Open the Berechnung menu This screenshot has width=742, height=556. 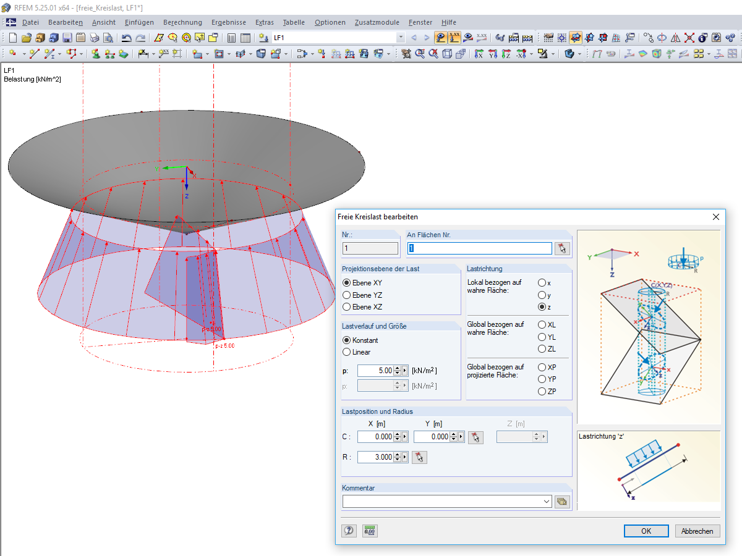pos(182,22)
